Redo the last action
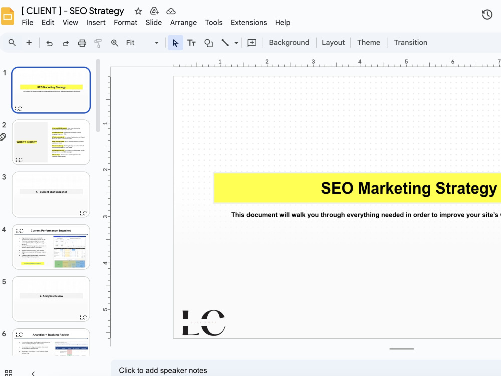 tap(66, 43)
